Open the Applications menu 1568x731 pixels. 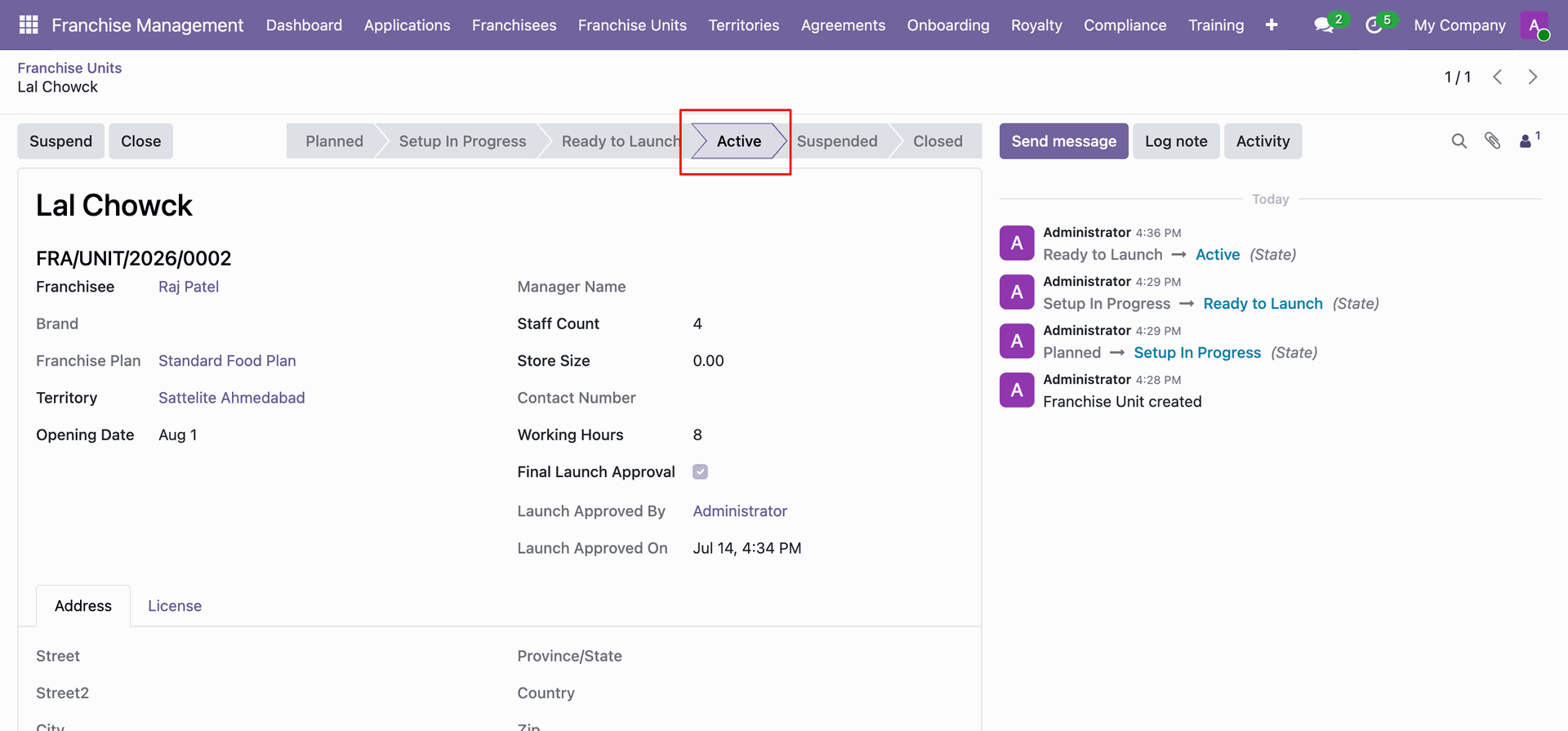click(x=407, y=25)
